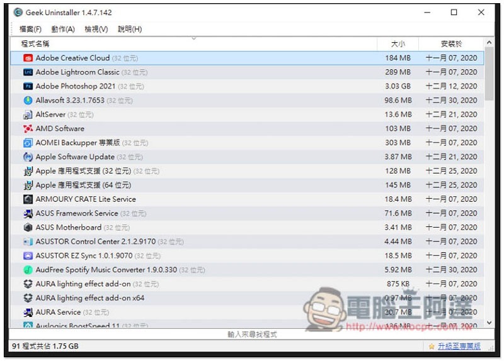504x361 pixels.
Task: Click the AURA lighting effect add-on x64 icon
Action: [28, 298]
